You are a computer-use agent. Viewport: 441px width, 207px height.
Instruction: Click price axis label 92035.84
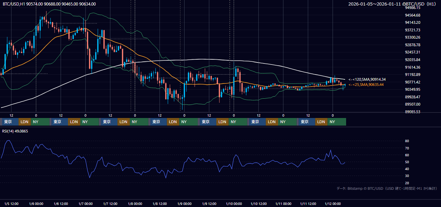point(412,60)
